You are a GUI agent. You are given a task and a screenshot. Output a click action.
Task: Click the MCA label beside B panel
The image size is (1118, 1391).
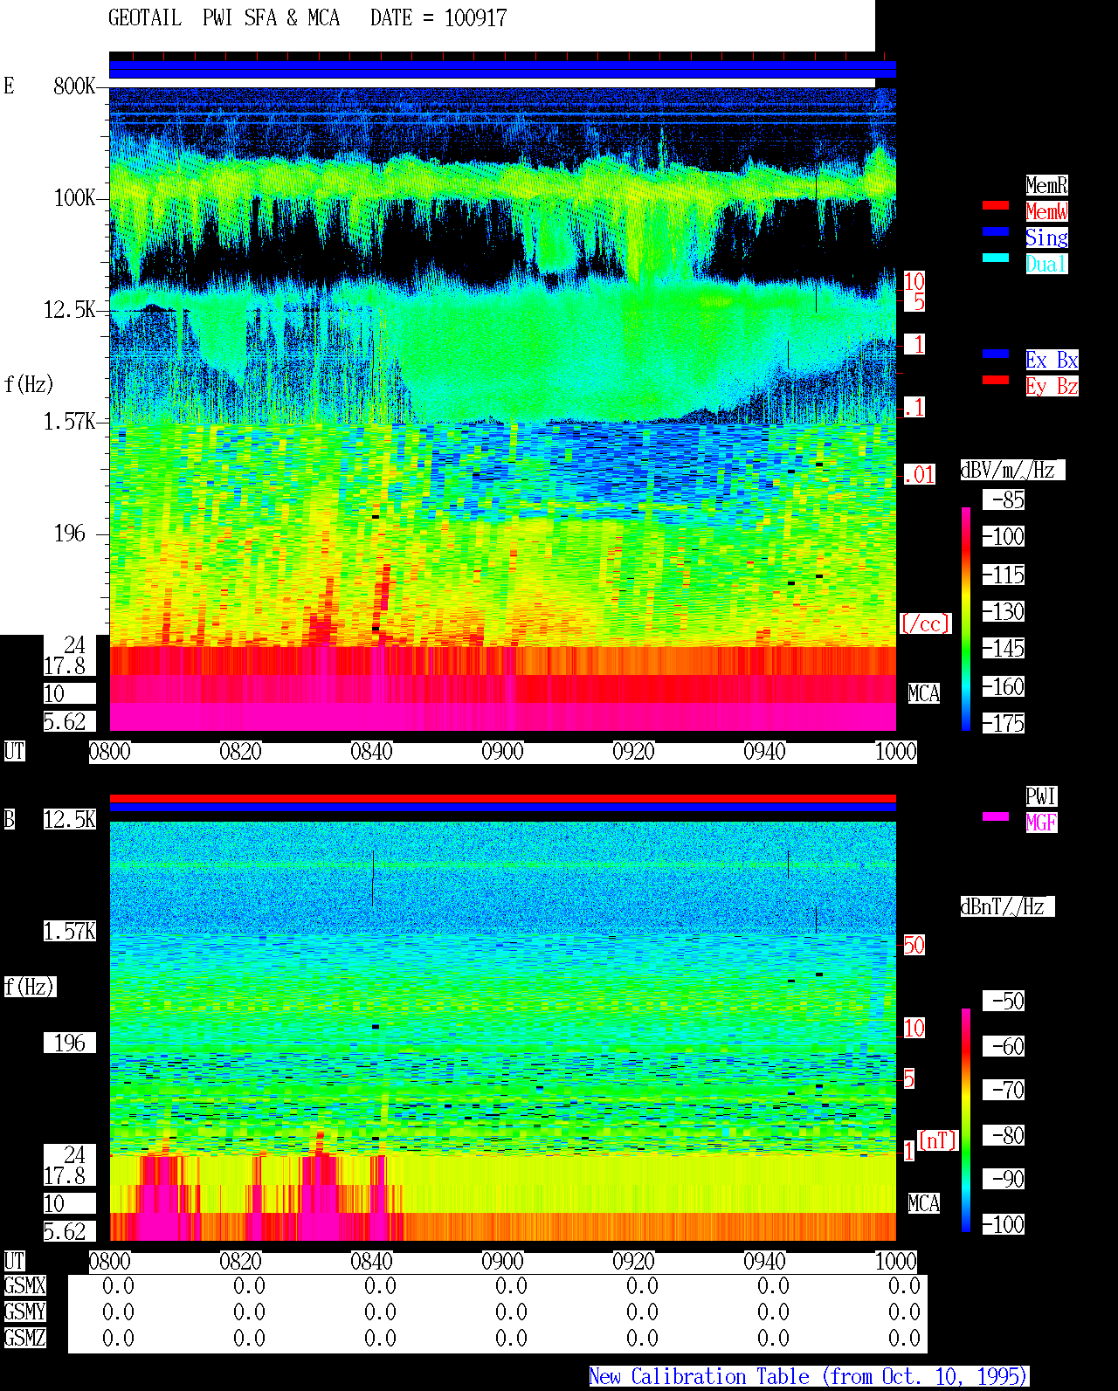point(924,1203)
